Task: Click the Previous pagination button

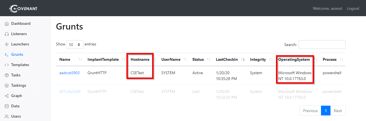Action: pos(310,111)
